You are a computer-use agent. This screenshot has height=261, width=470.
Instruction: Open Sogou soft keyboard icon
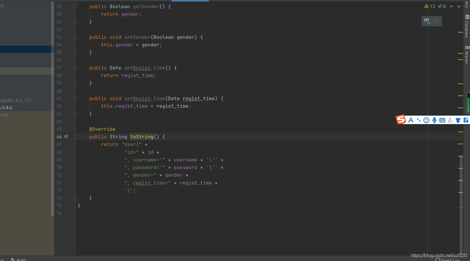click(x=442, y=120)
